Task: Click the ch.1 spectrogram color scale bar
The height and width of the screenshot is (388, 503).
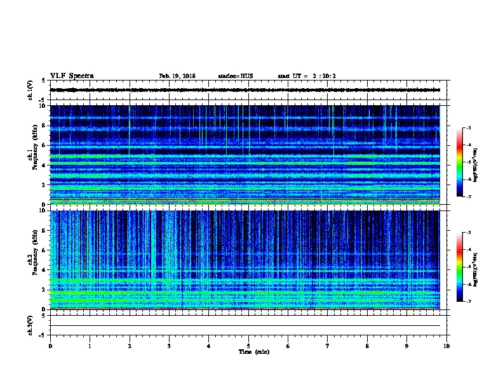Action: pos(459,162)
